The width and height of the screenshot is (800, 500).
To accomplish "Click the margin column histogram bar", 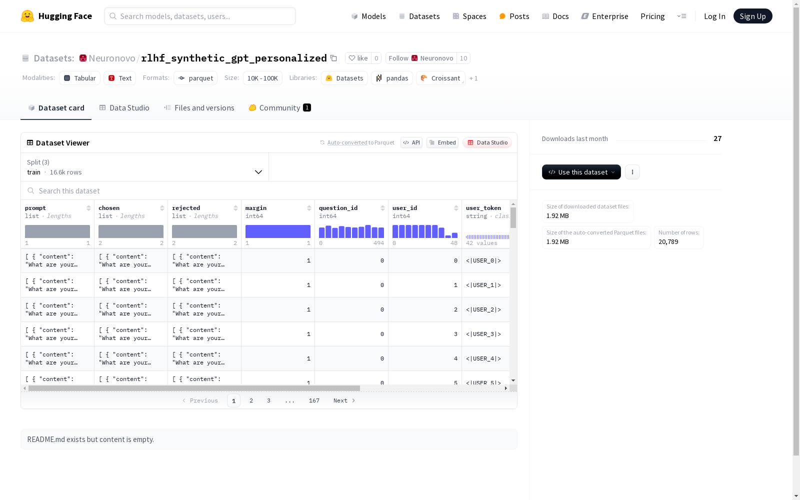I will point(278,231).
